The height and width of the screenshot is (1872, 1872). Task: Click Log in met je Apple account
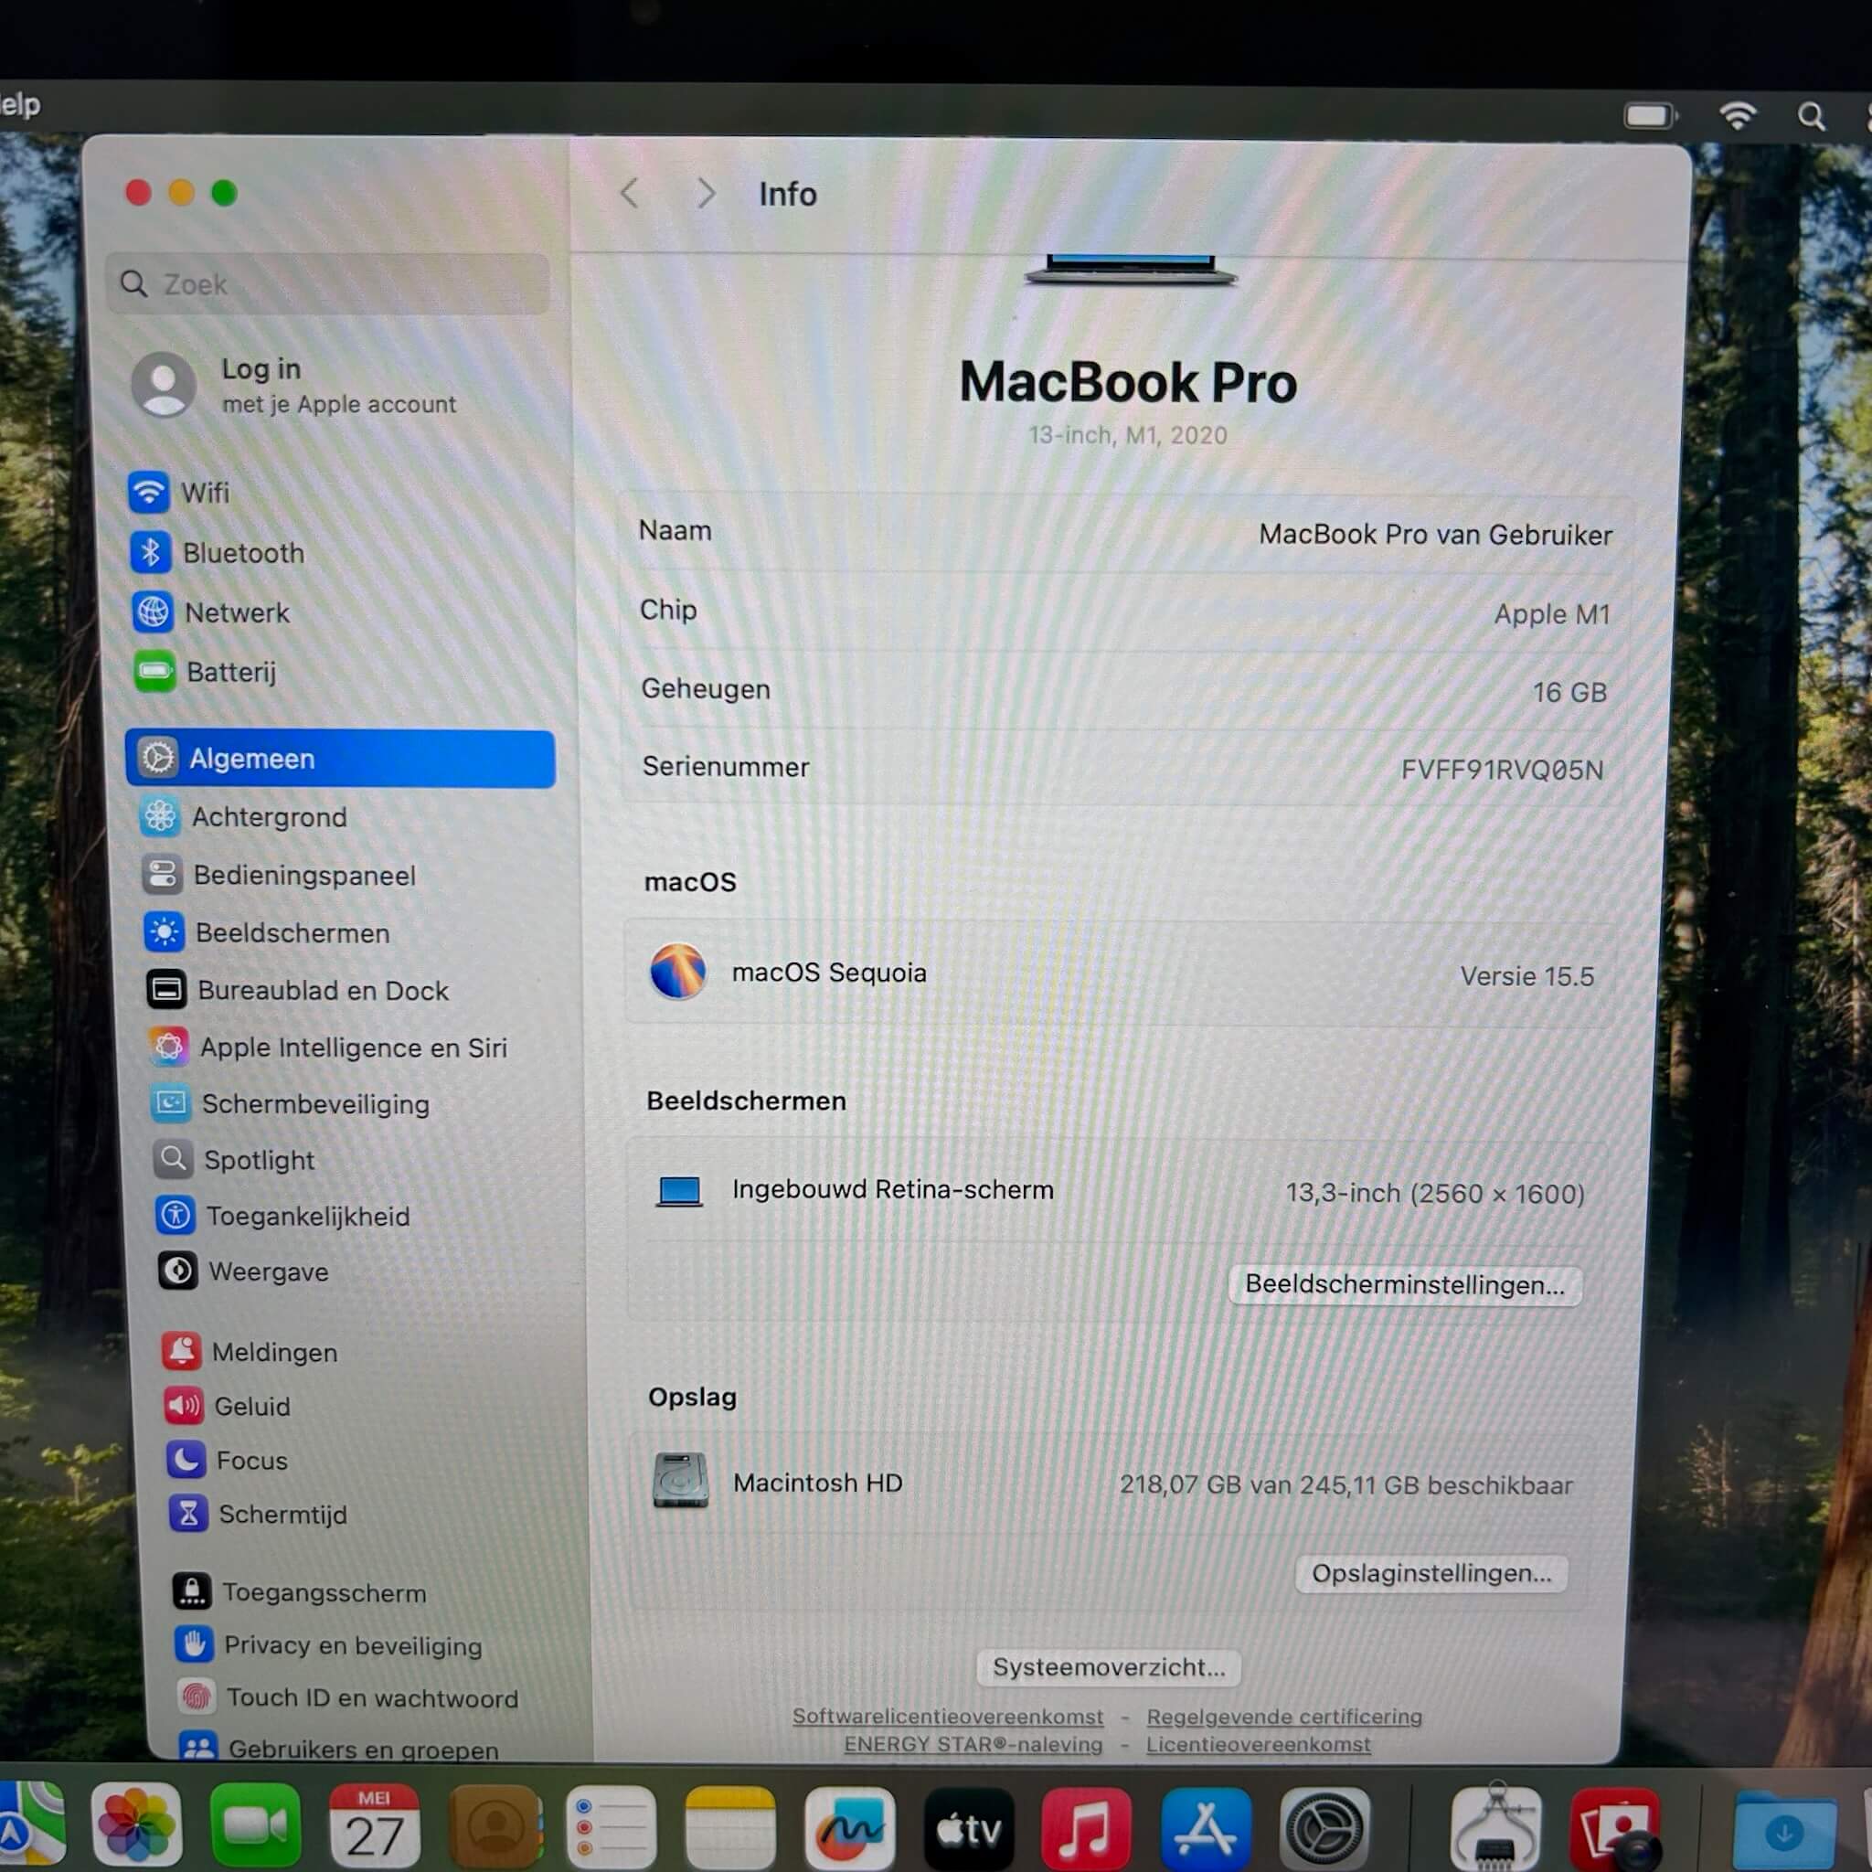(x=293, y=386)
